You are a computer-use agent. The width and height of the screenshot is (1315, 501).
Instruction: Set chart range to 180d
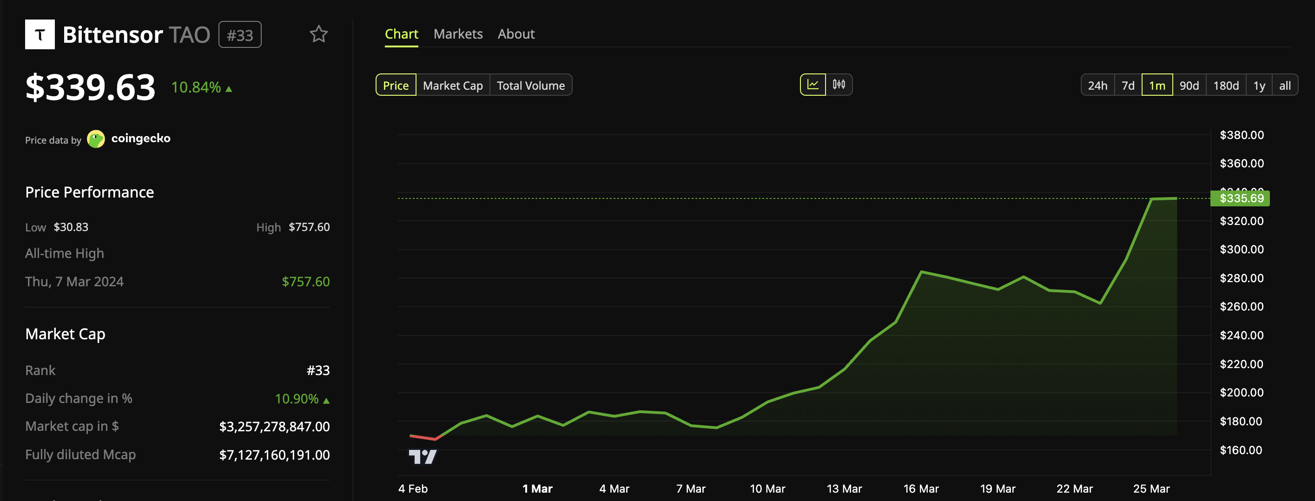coord(1226,85)
